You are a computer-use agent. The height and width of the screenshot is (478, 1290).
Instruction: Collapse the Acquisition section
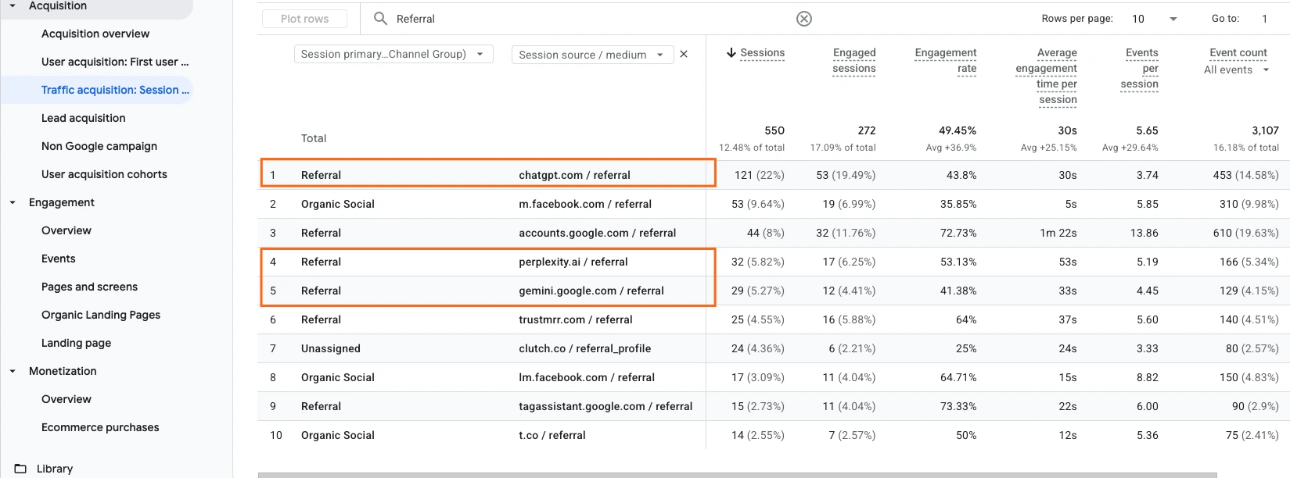pyautogui.click(x=13, y=5)
